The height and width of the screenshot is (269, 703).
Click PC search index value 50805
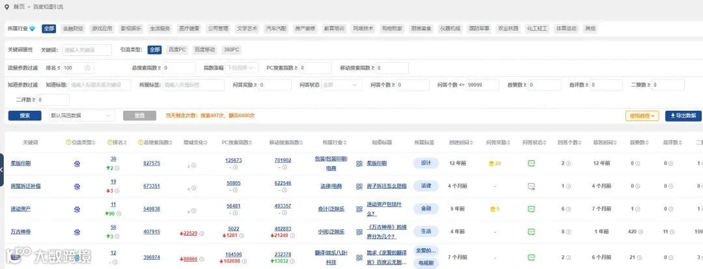(x=234, y=183)
